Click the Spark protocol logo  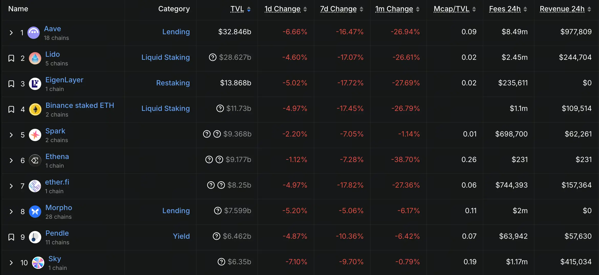tap(35, 135)
